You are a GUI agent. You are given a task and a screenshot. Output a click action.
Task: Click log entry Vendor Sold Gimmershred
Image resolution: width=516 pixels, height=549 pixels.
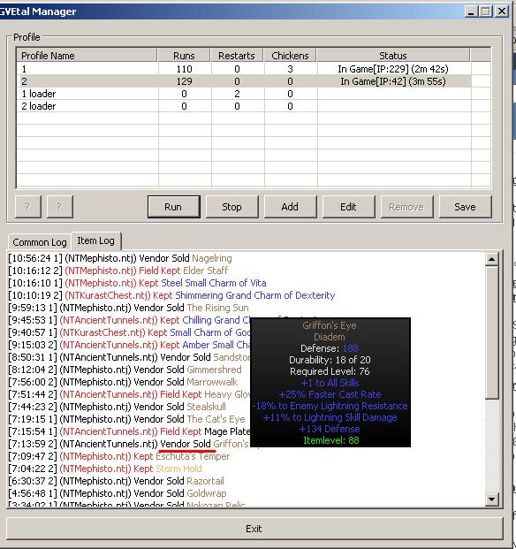(x=125, y=370)
